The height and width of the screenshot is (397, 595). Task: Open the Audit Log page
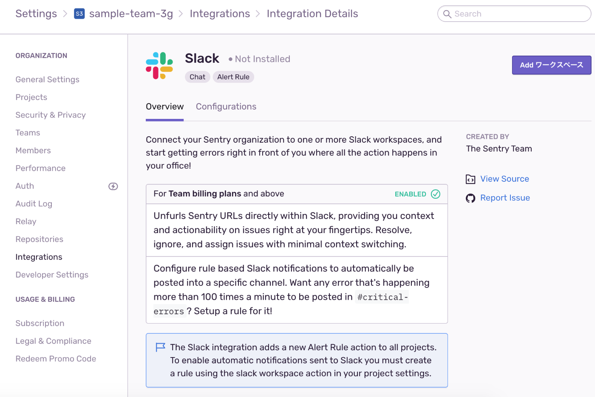tap(34, 204)
